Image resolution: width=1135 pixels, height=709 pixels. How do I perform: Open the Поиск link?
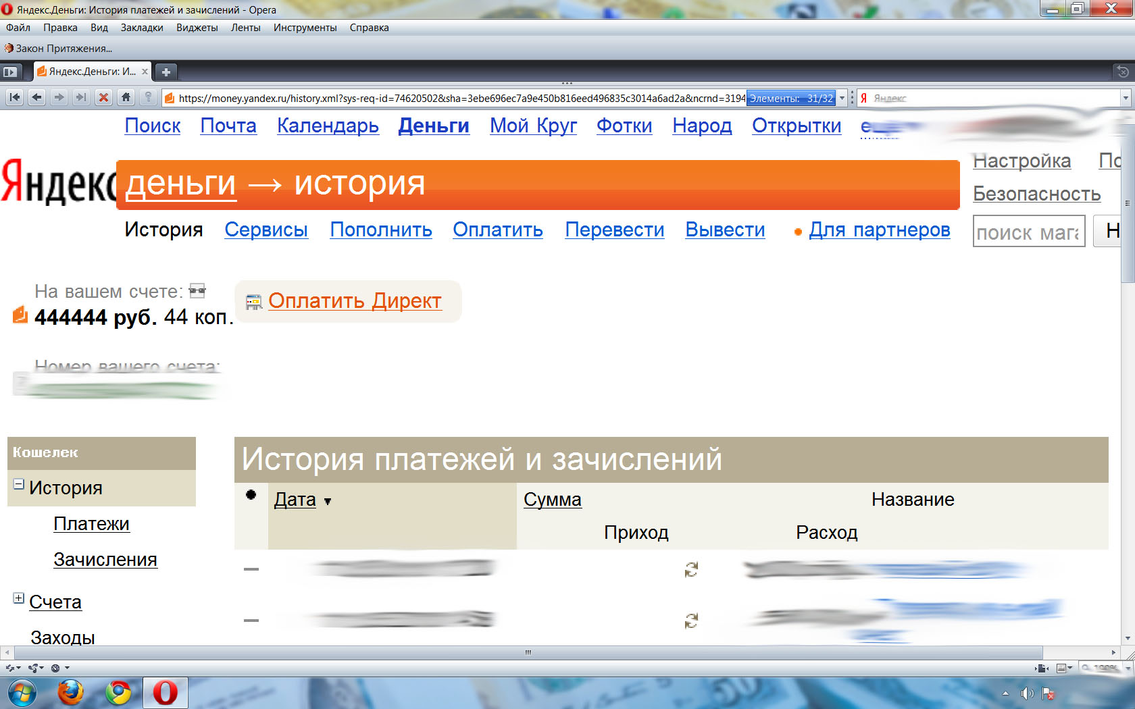coord(153,126)
